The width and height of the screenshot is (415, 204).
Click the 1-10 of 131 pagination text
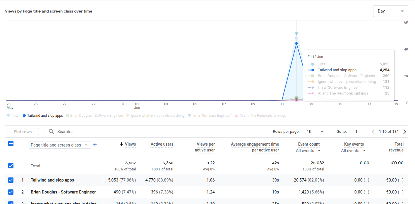389,132
